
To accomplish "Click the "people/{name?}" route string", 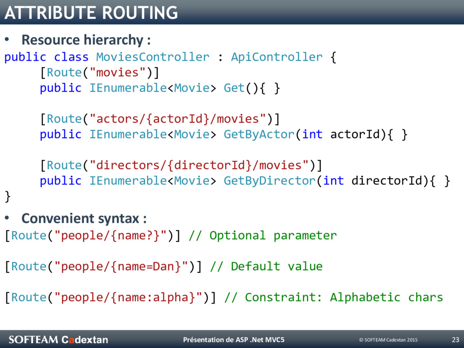I will 111,236.
